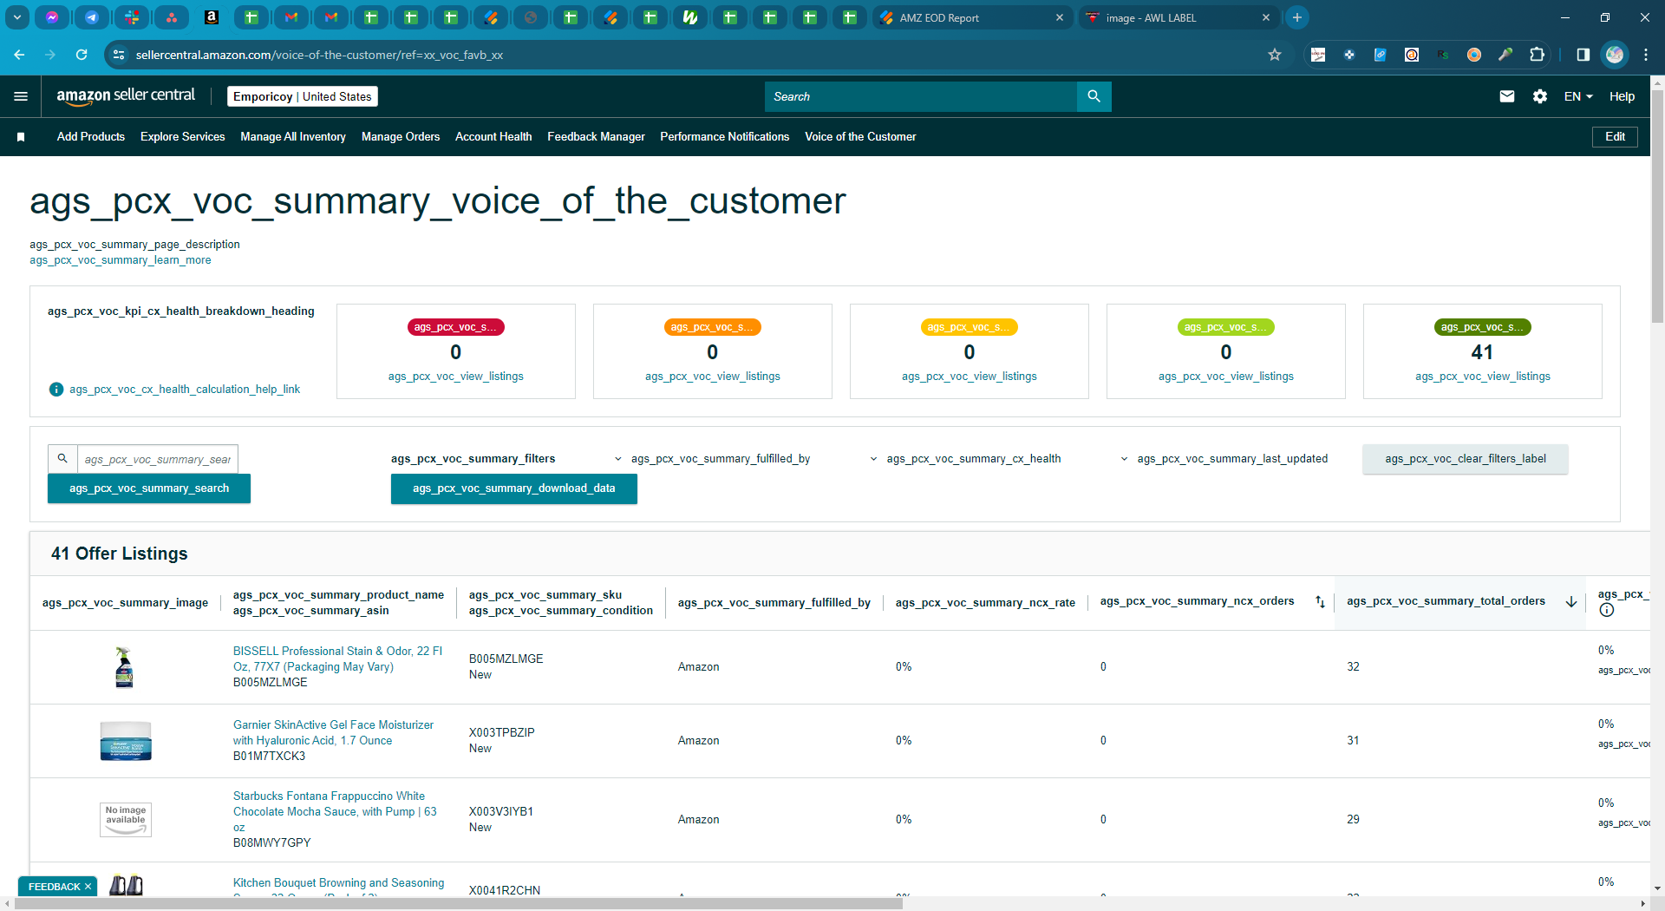Reload the current page

[82, 55]
